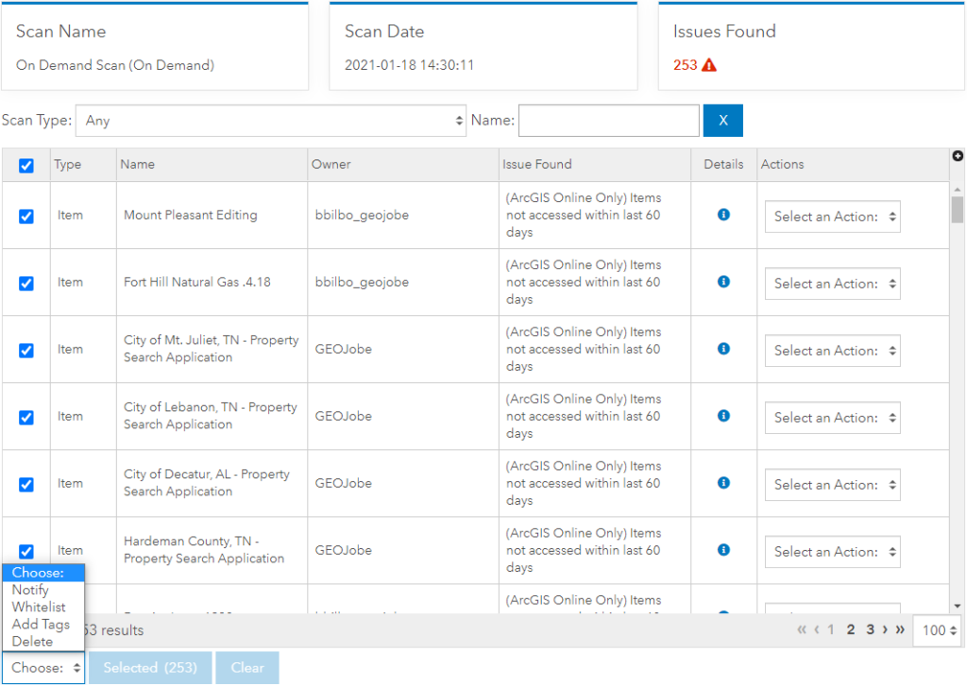Open info icon for City of Decatur row
The width and height of the screenshot is (967, 685).
[723, 483]
